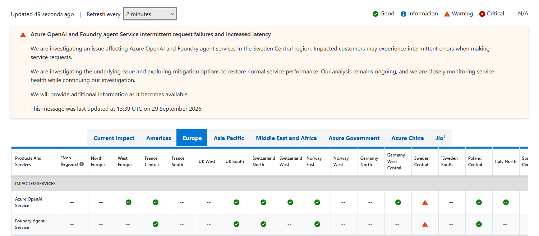Image resolution: width=539 pixels, height=236 pixels.
Task: Click Foundry Agent good status under Poland Central
Action: pyautogui.click(x=479, y=224)
